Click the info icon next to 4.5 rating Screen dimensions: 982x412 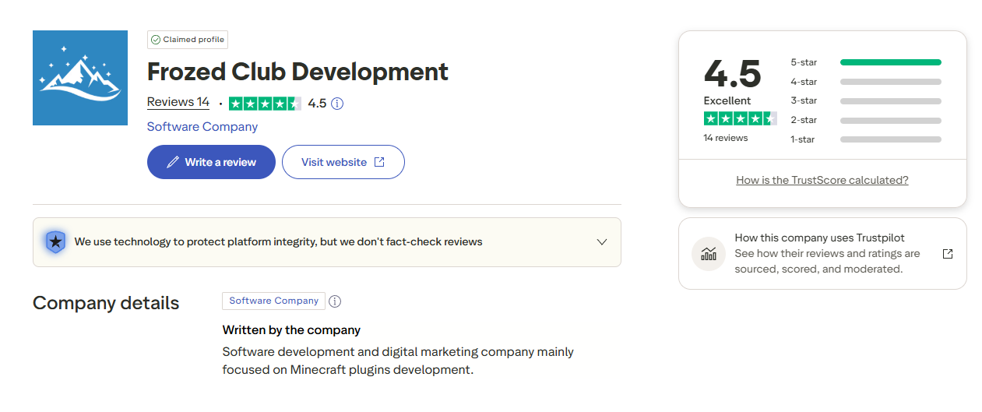pos(337,104)
